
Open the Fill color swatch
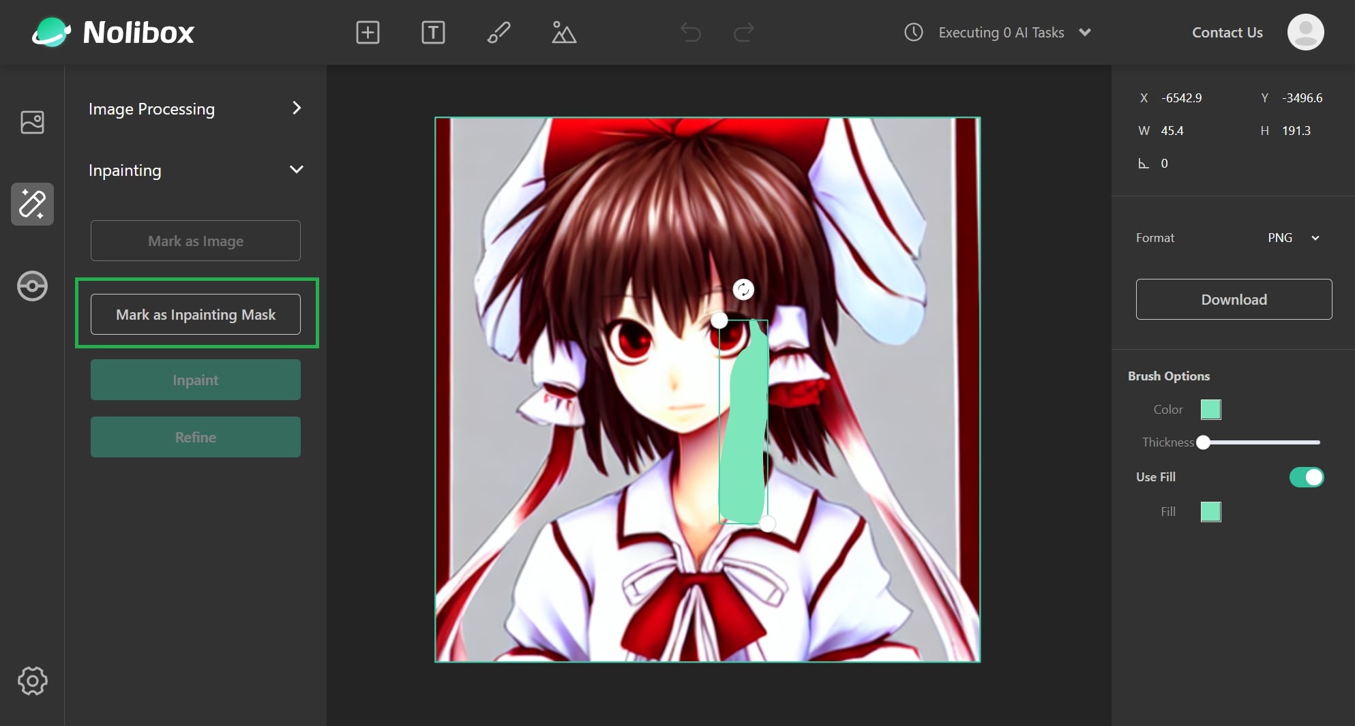tap(1210, 512)
